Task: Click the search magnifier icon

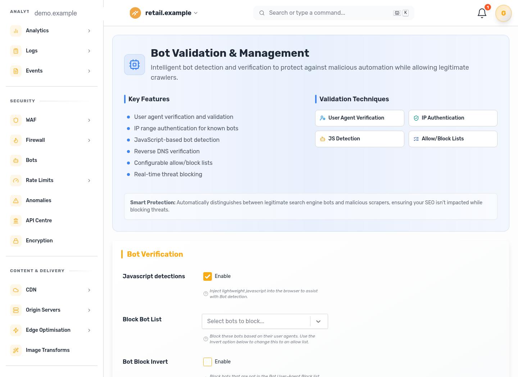Action: (x=262, y=13)
